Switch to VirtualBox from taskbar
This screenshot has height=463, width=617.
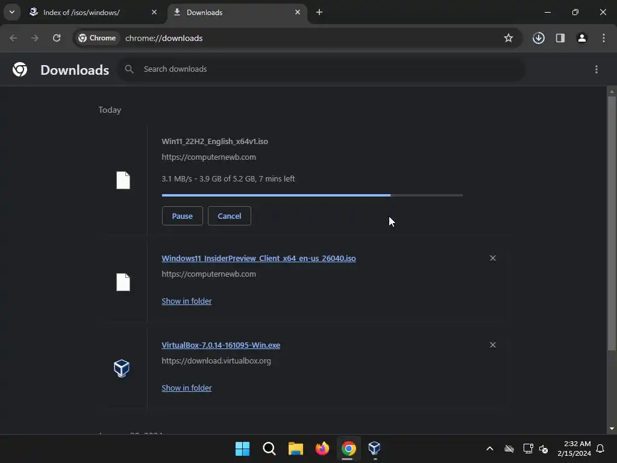[x=375, y=449]
